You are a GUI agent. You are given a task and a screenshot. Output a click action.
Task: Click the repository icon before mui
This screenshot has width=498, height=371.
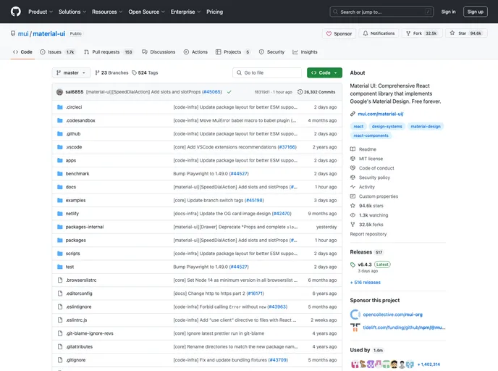(x=13, y=33)
